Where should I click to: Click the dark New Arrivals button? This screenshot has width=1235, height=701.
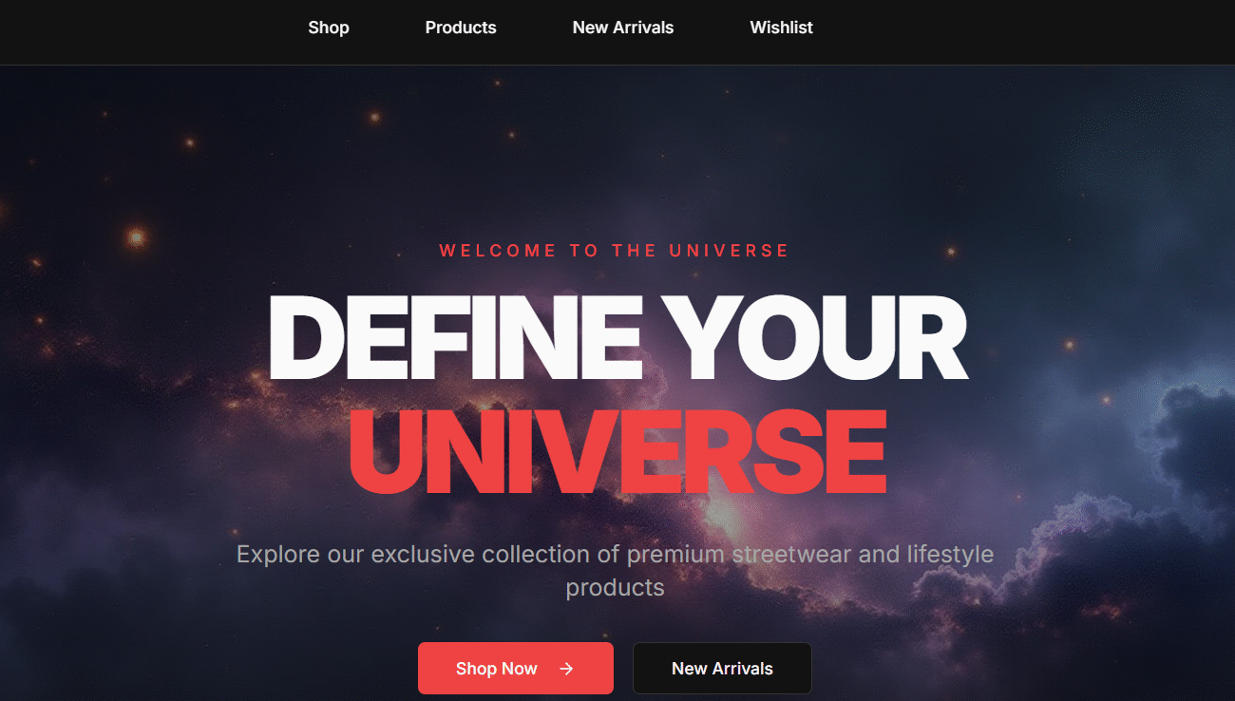[x=722, y=669]
